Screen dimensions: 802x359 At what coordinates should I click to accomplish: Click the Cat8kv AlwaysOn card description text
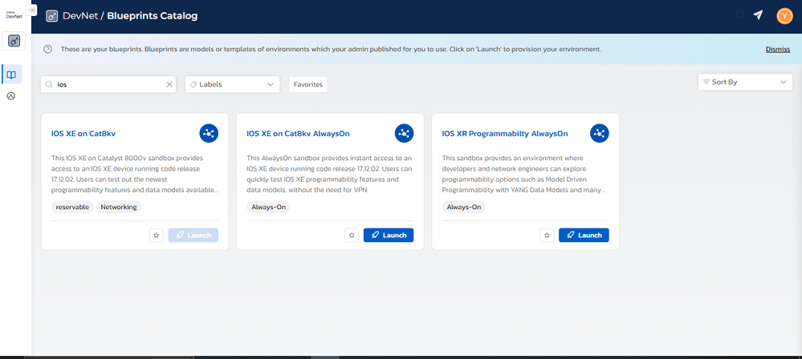tap(331, 174)
